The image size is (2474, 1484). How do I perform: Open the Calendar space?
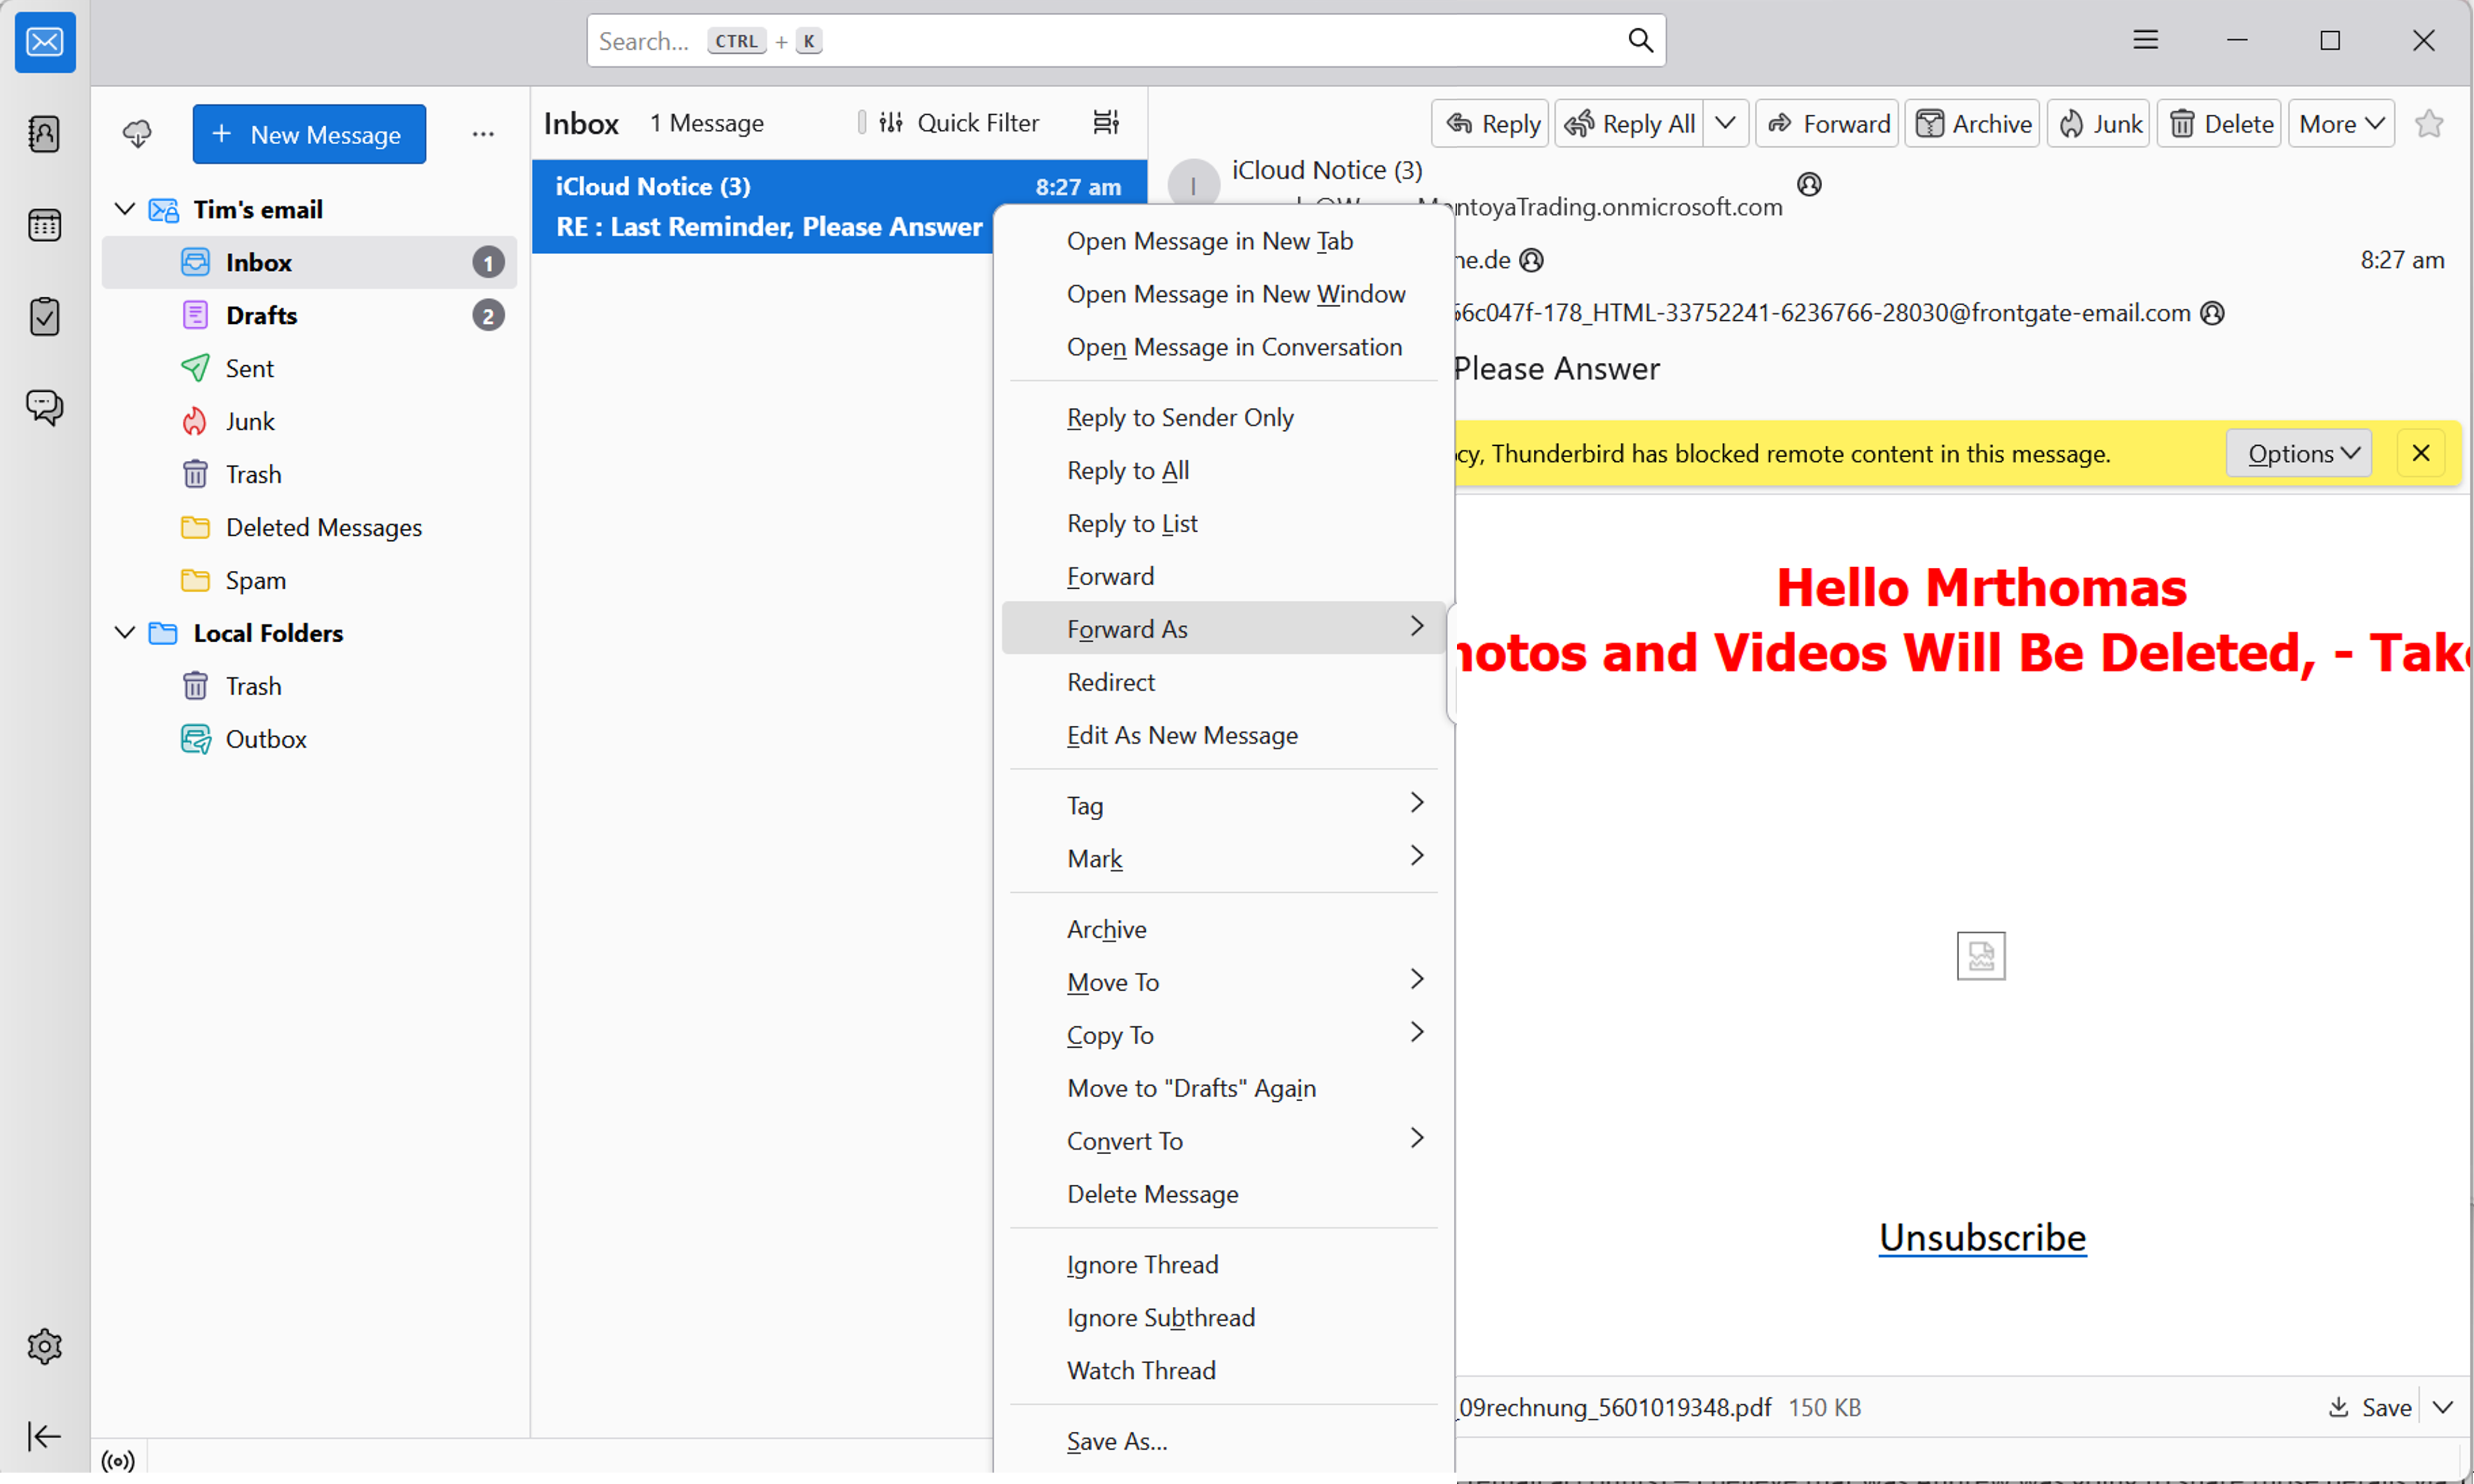[45, 225]
